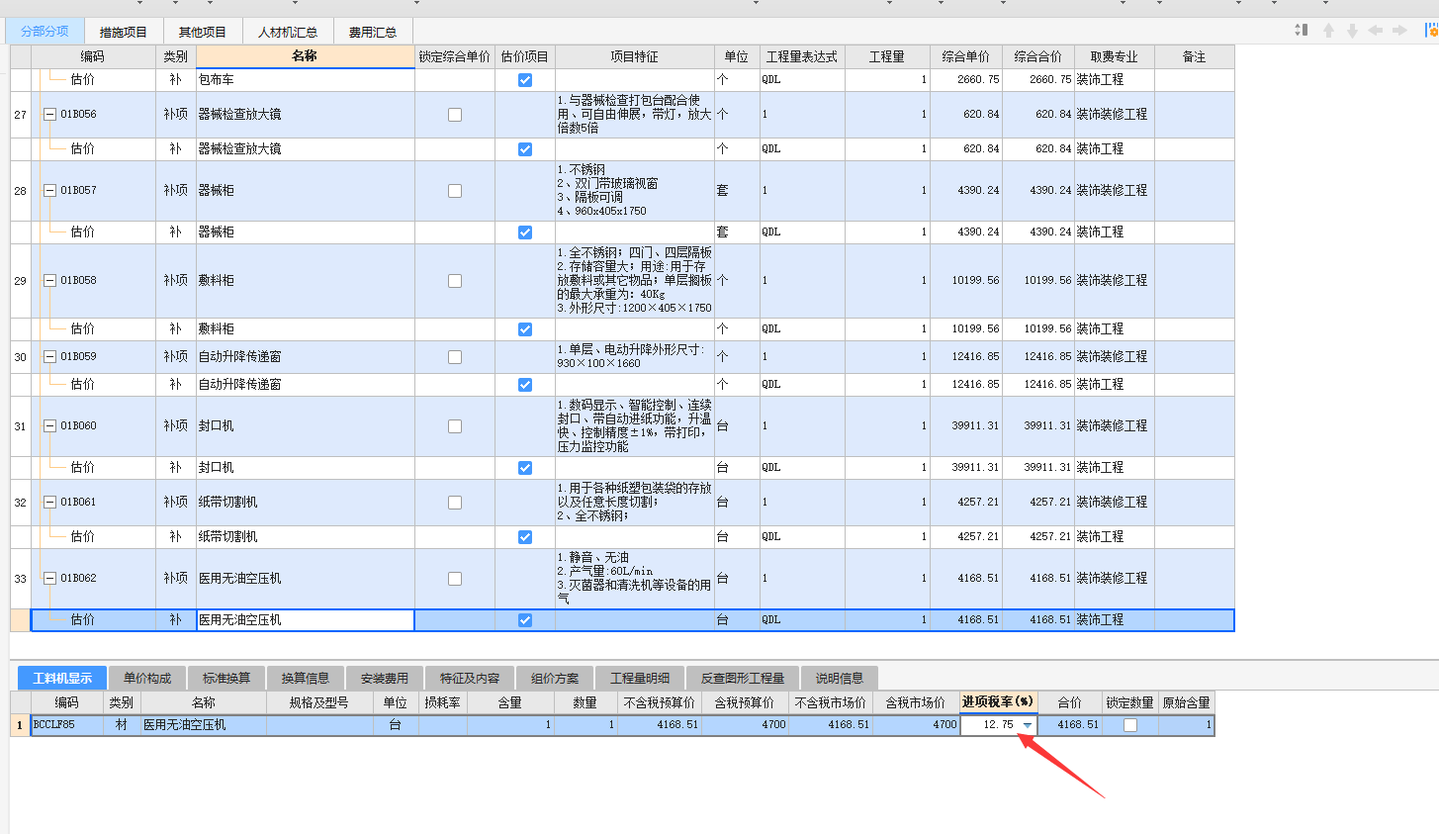Open the 安装费用 bottom tab

pyautogui.click(x=385, y=678)
